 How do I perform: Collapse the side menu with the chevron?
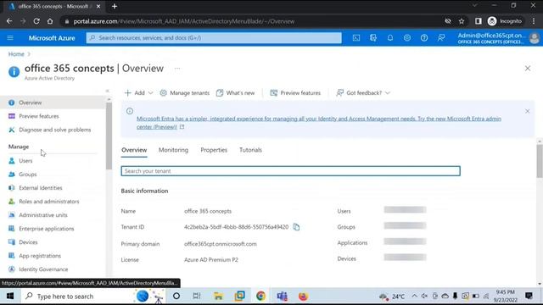point(108,91)
